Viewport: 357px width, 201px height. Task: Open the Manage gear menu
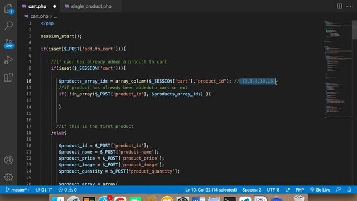[x=9, y=177]
